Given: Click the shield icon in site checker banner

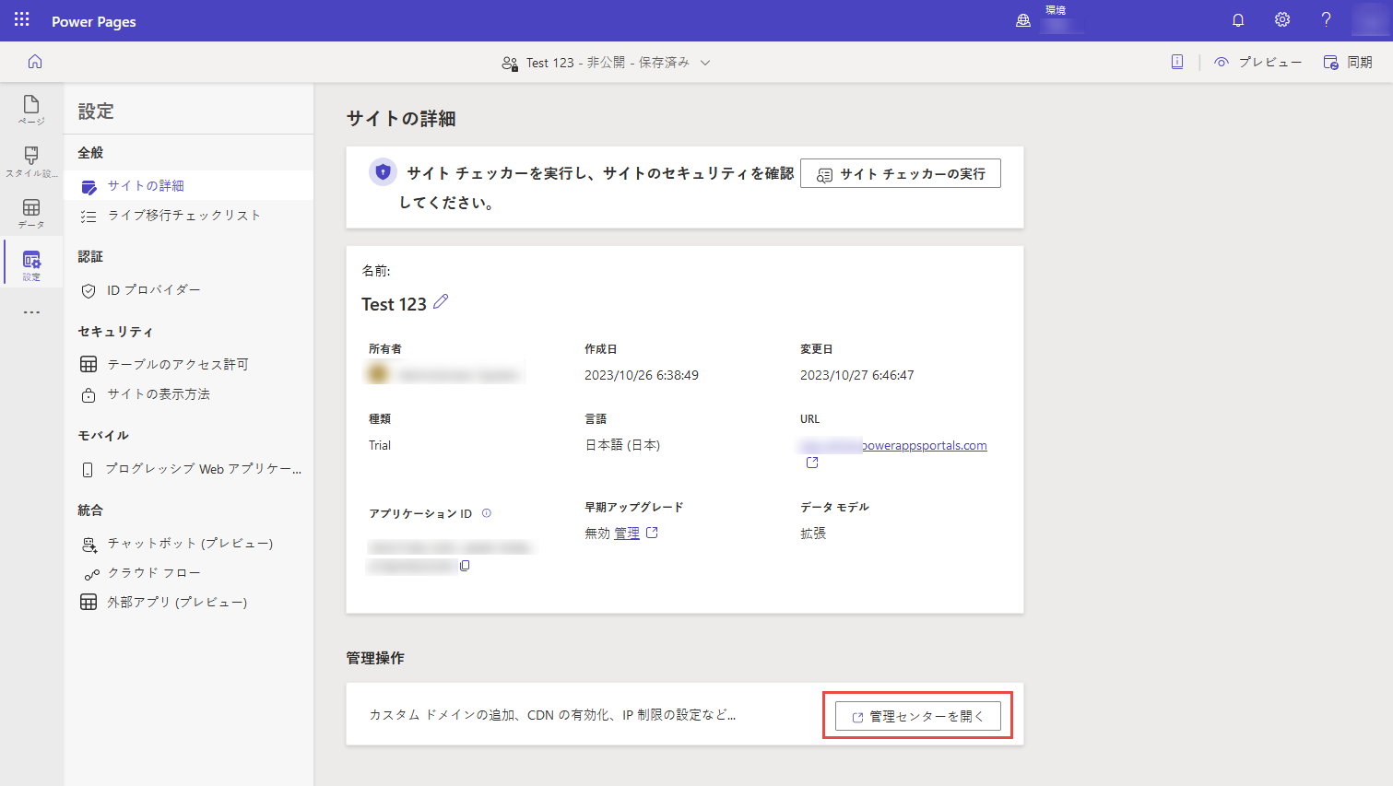Looking at the screenshot, I should tap(383, 172).
